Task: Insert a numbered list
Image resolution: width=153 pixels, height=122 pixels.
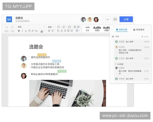Action: pos(64,27)
